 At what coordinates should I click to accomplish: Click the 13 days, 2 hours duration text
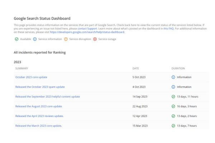[187, 116]
